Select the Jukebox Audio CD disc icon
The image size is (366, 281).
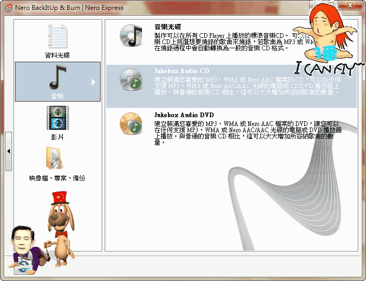131,79
